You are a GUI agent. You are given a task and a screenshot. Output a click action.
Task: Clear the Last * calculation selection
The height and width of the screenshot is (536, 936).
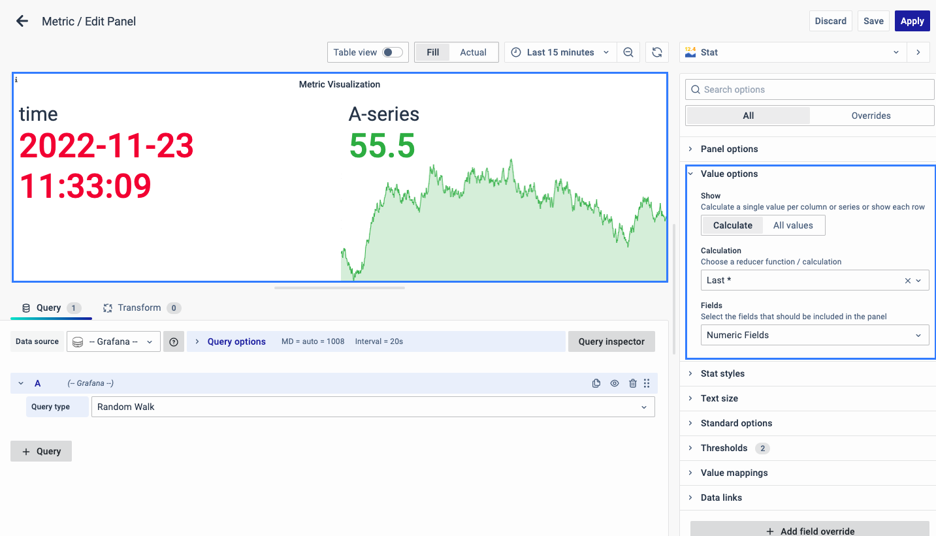907,281
